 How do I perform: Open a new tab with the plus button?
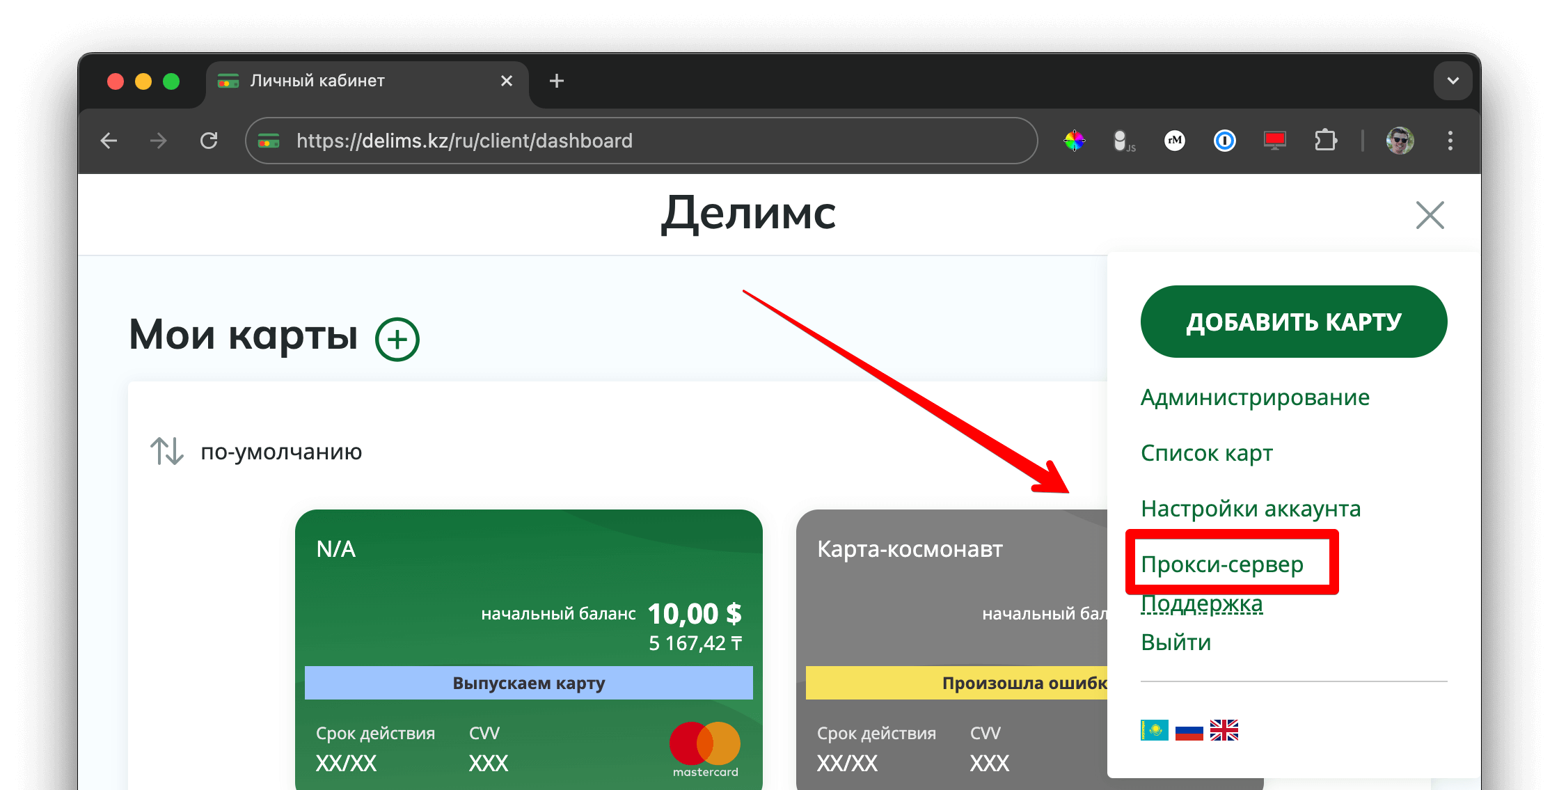click(x=556, y=81)
